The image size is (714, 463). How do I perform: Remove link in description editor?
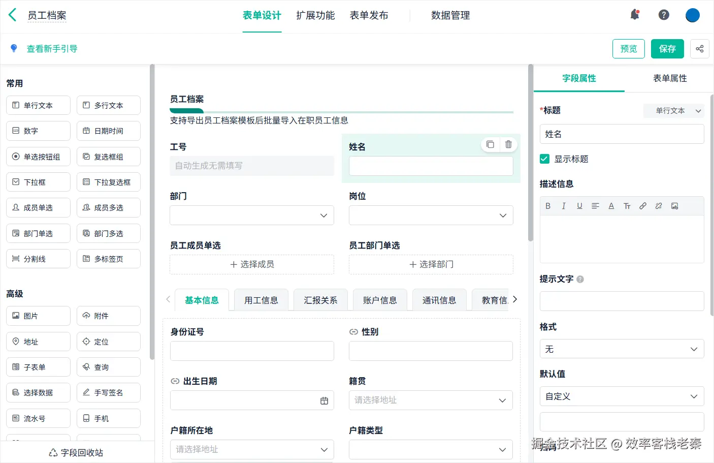click(x=659, y=206)
